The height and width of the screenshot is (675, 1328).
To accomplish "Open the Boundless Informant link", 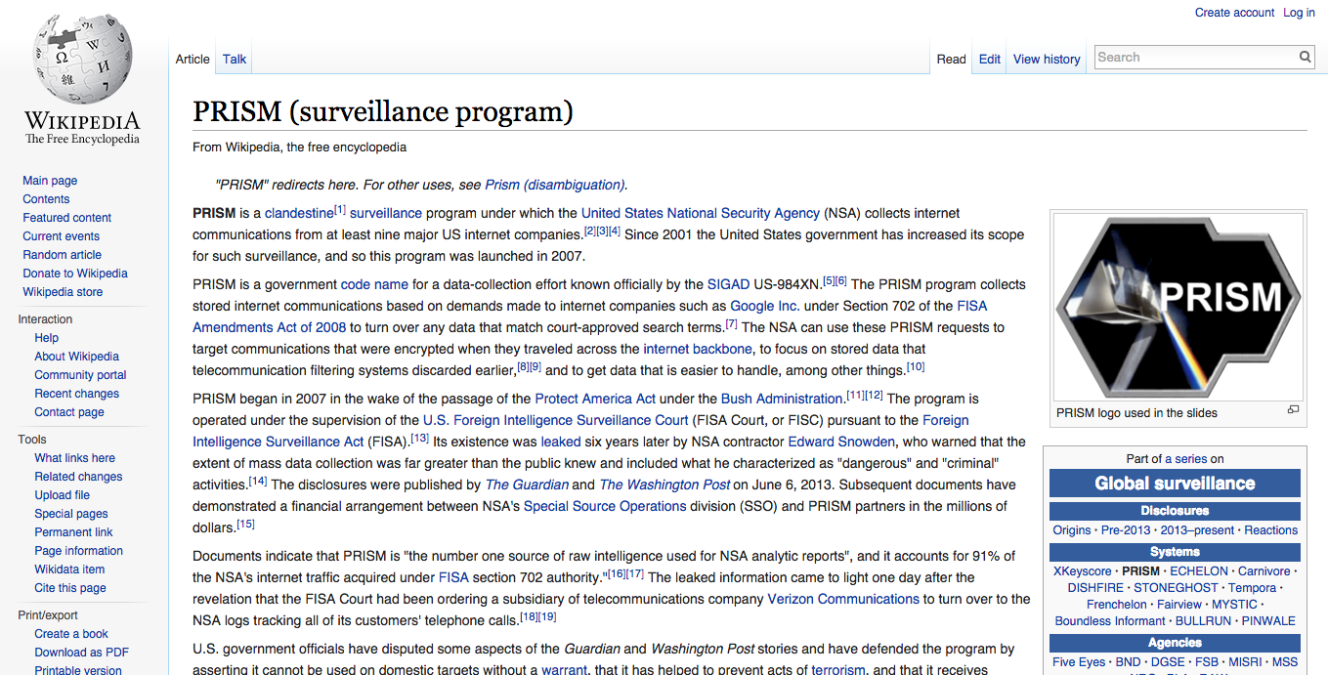I will click(x=1110, y=621).
